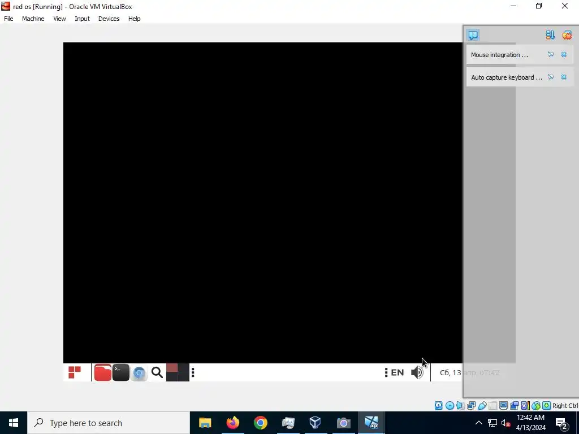Viewport: 579px width, 434px height.
Task: Click the mouse integration status icon
Action: (536, 406)
